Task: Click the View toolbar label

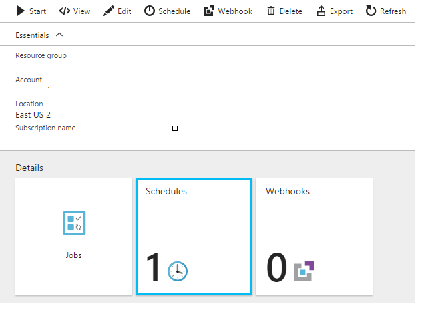Action: [81, 11]
